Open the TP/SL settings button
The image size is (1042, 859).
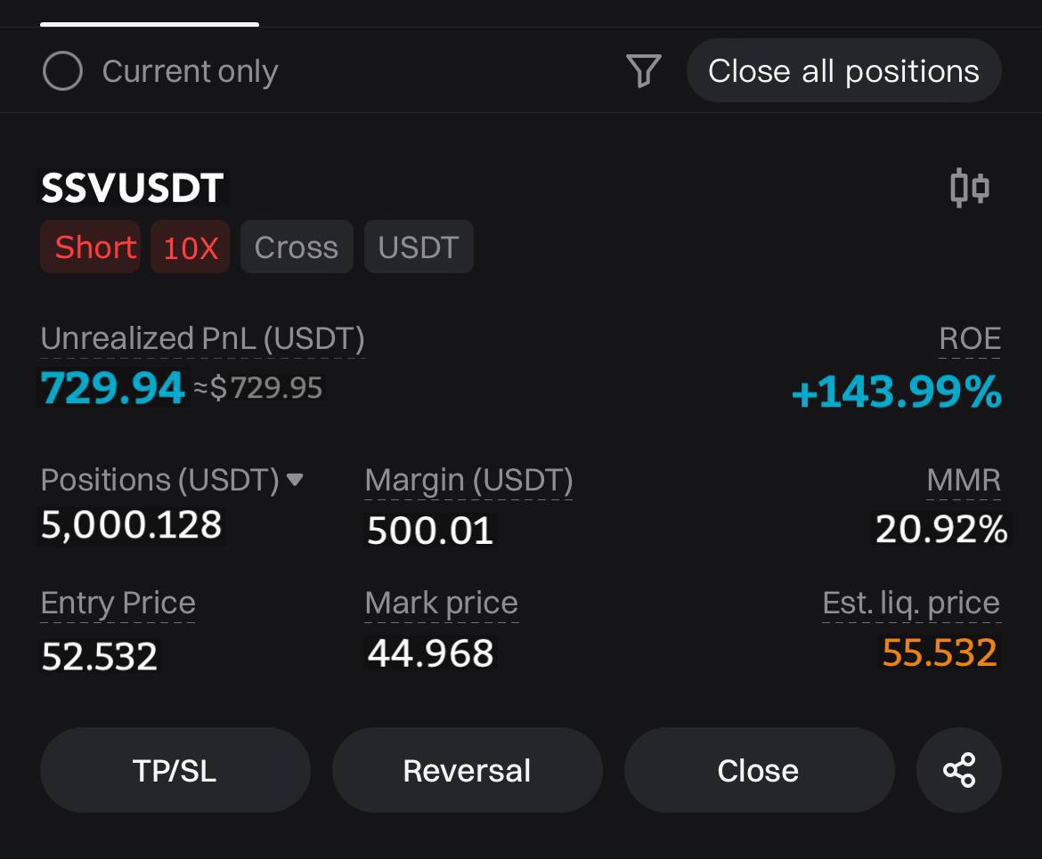click(x=175, y=770)
